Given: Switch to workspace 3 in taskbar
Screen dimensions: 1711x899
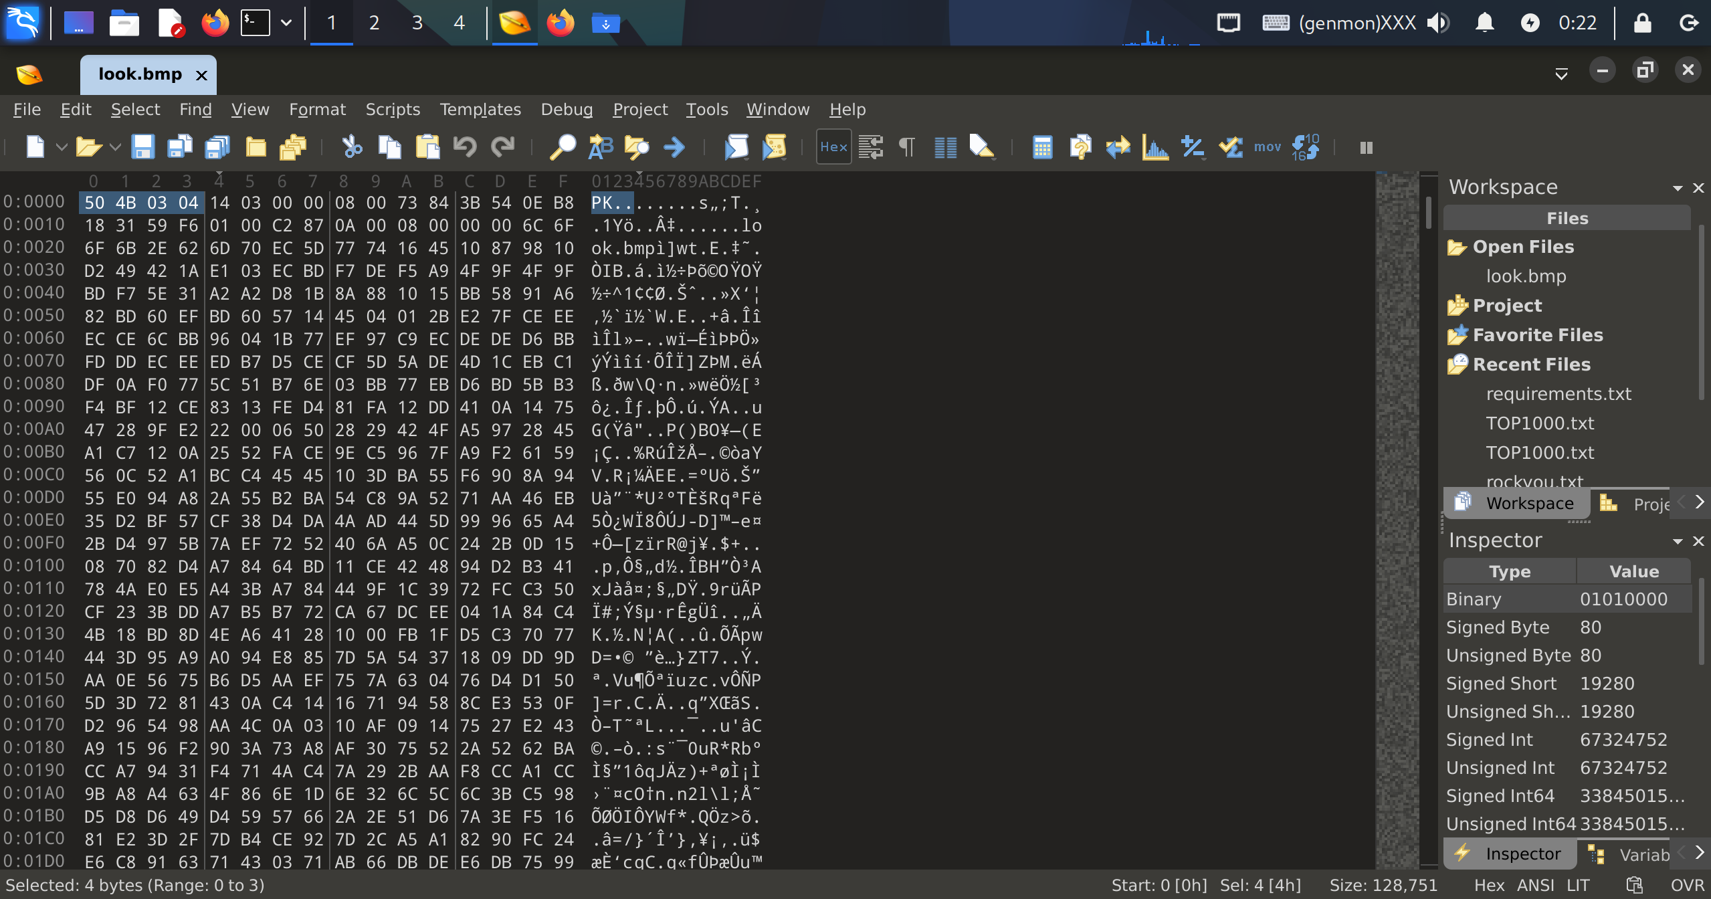Looking at the screenshot, I should pyautogui.click(x=417, y=23).
